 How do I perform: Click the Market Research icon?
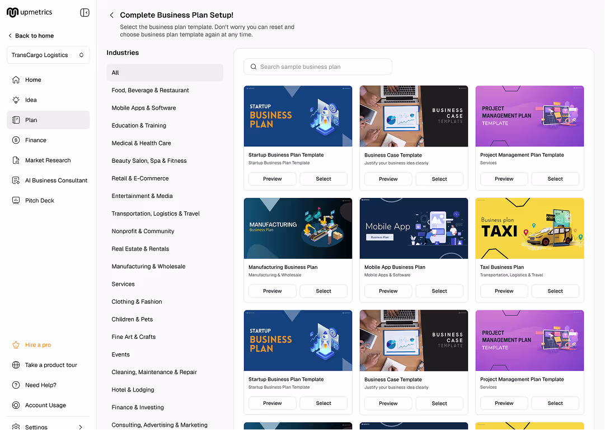(16, 160)
